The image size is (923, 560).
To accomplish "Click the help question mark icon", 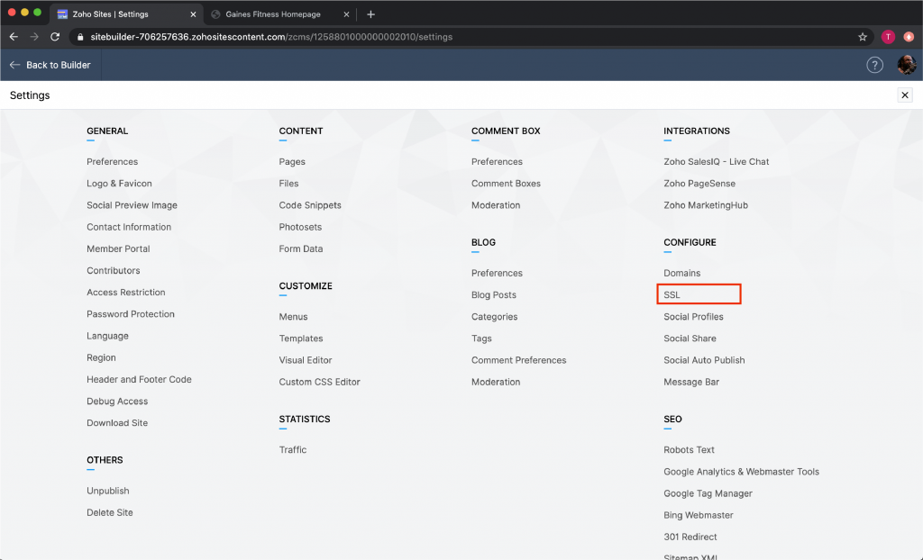I will pyautogui.click(x=874, y=65).
